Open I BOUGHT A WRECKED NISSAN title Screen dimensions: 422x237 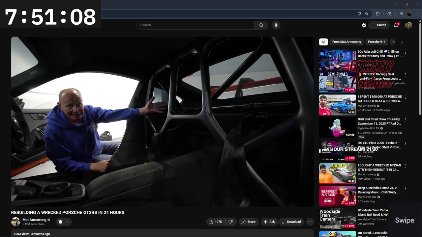379,168
